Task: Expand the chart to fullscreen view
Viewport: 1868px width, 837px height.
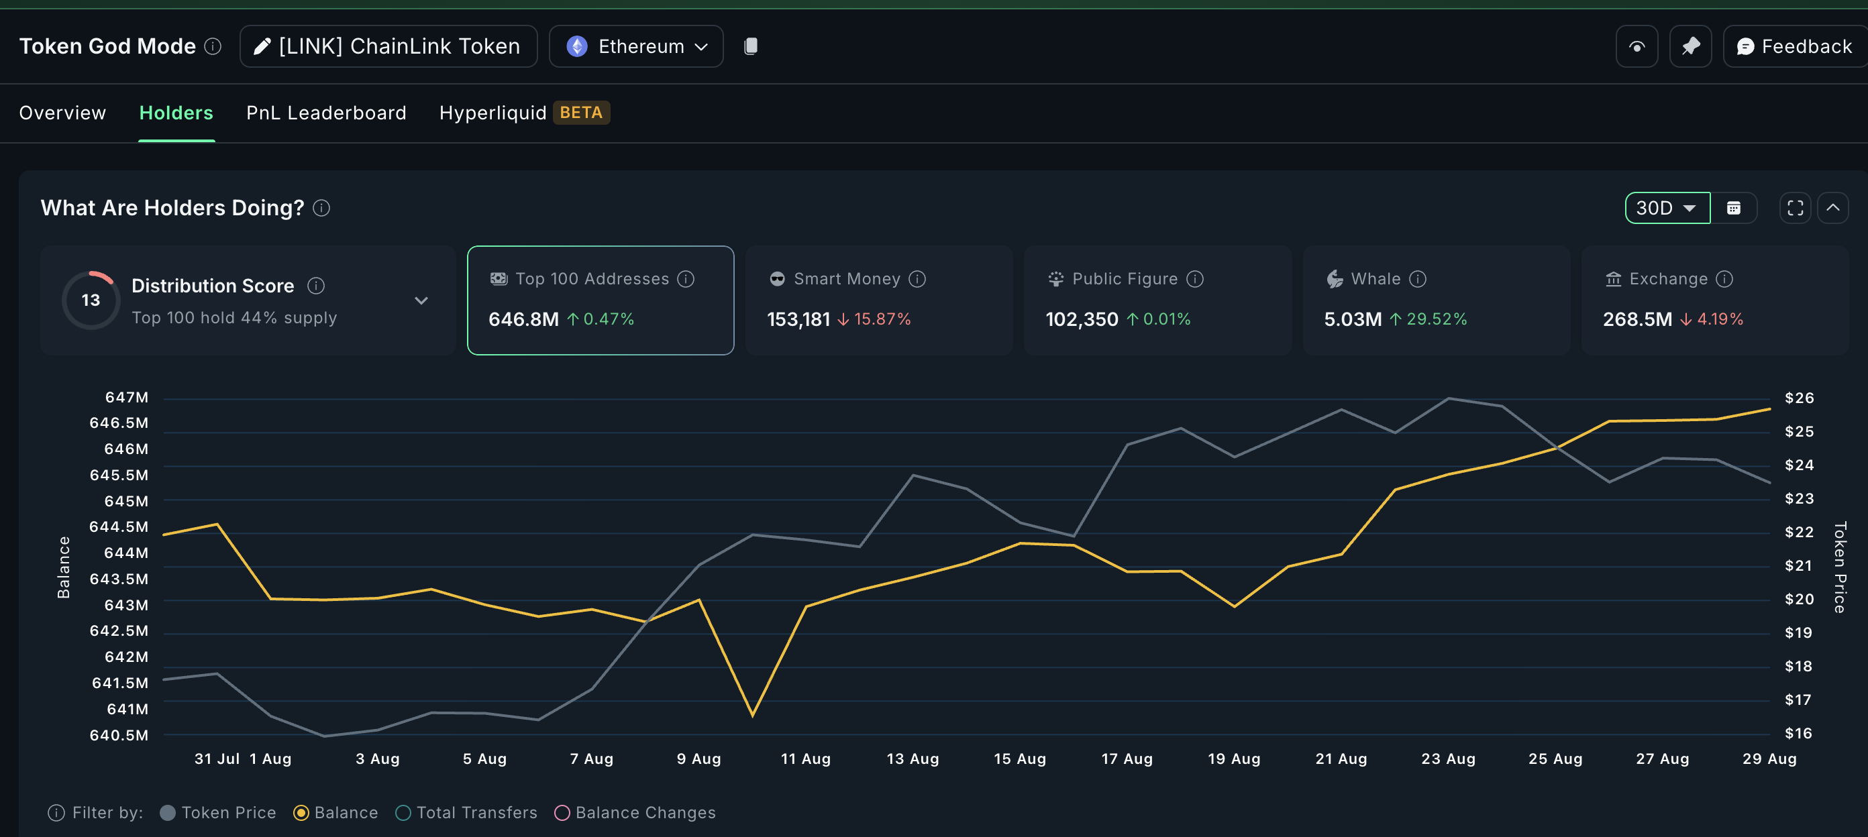Action: click(x=1794, y=208)
